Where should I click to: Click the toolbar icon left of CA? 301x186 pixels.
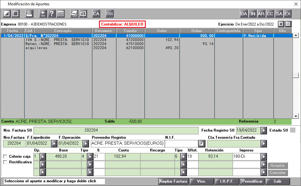click(83, 14)
